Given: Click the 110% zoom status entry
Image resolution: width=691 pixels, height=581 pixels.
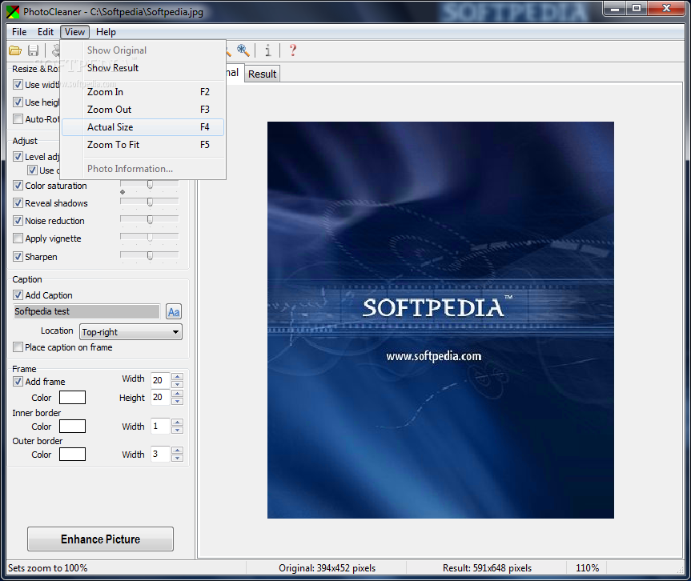Looking at the screenshot, I should pyautogui.click(x=588, y=567).
